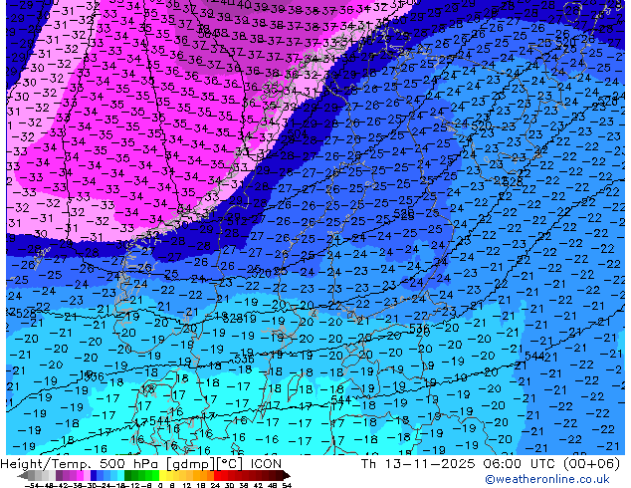Image resolution: width=631 pixels, height=488 pixels.
Task: Click the '(00+06)' forecast offset text
Action: point(591,464)
